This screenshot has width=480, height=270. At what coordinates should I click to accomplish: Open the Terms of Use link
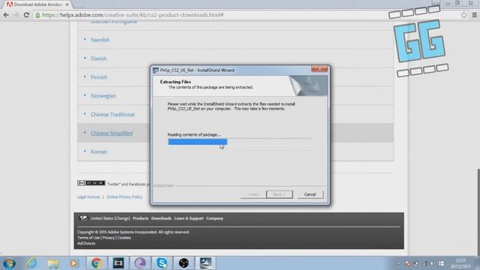pyautogui.click(x=88, y=238)
